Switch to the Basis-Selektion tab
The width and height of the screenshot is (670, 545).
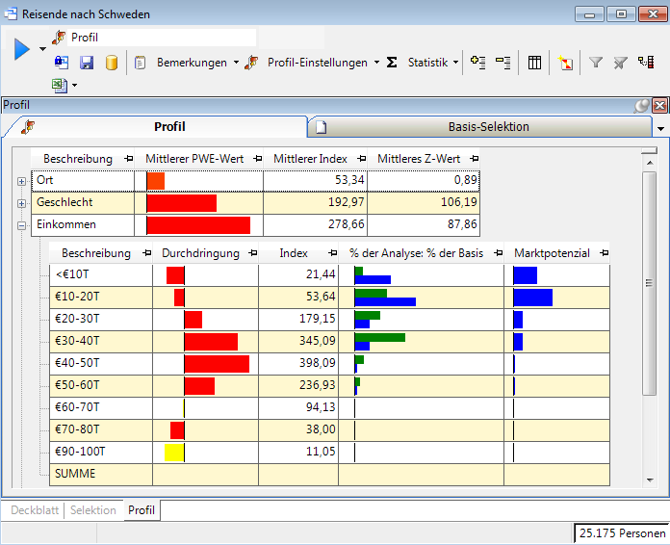pyautogui.click(x=488, y=127)
